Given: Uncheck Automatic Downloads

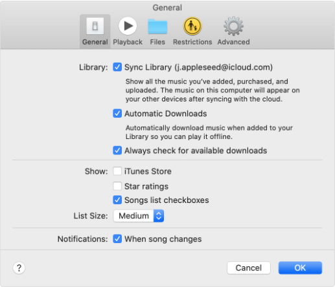Looking at the screenshot, I should tap(117, 113).
